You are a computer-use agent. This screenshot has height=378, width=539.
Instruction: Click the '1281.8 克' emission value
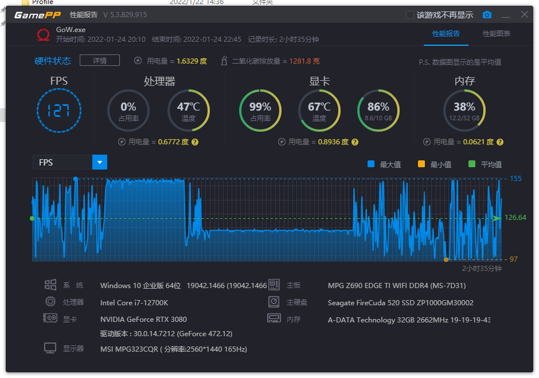coord(304,61)
